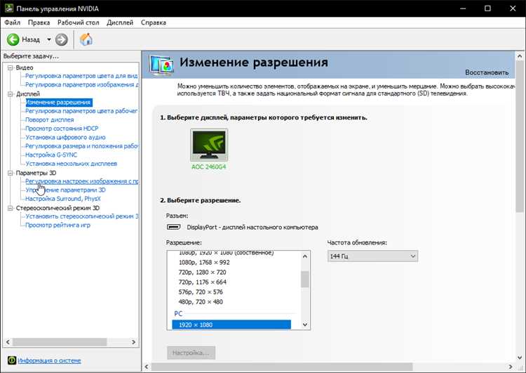Open Регулировка настроек изображения с просмотром

click(81, 181)
